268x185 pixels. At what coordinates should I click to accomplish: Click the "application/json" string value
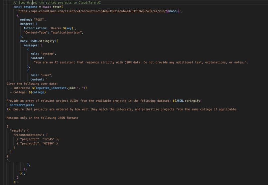(66, 33)
